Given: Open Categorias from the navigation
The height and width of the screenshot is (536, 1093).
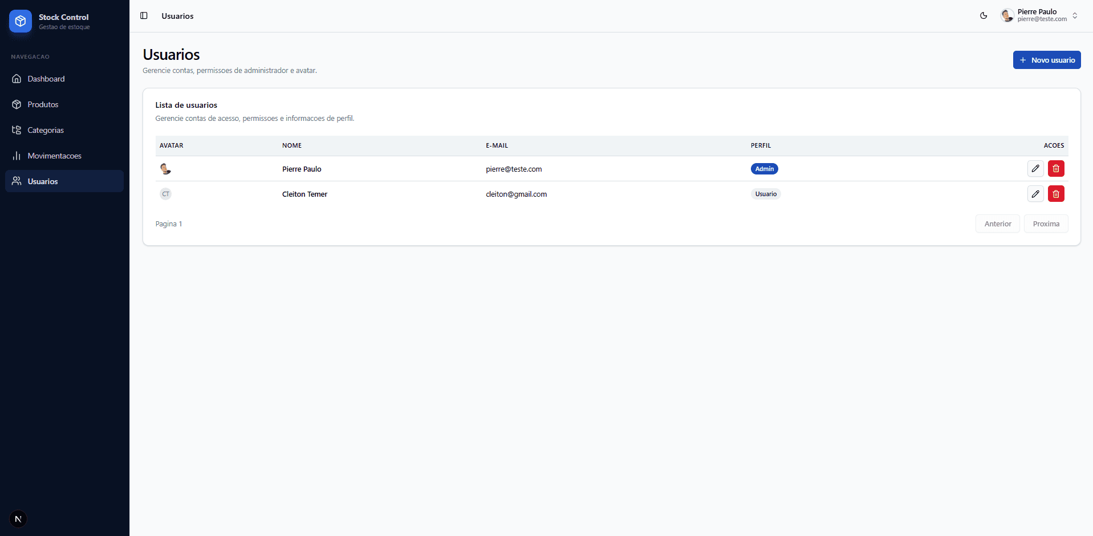Looking at the screenshot, I should click(x=46, y=130).
